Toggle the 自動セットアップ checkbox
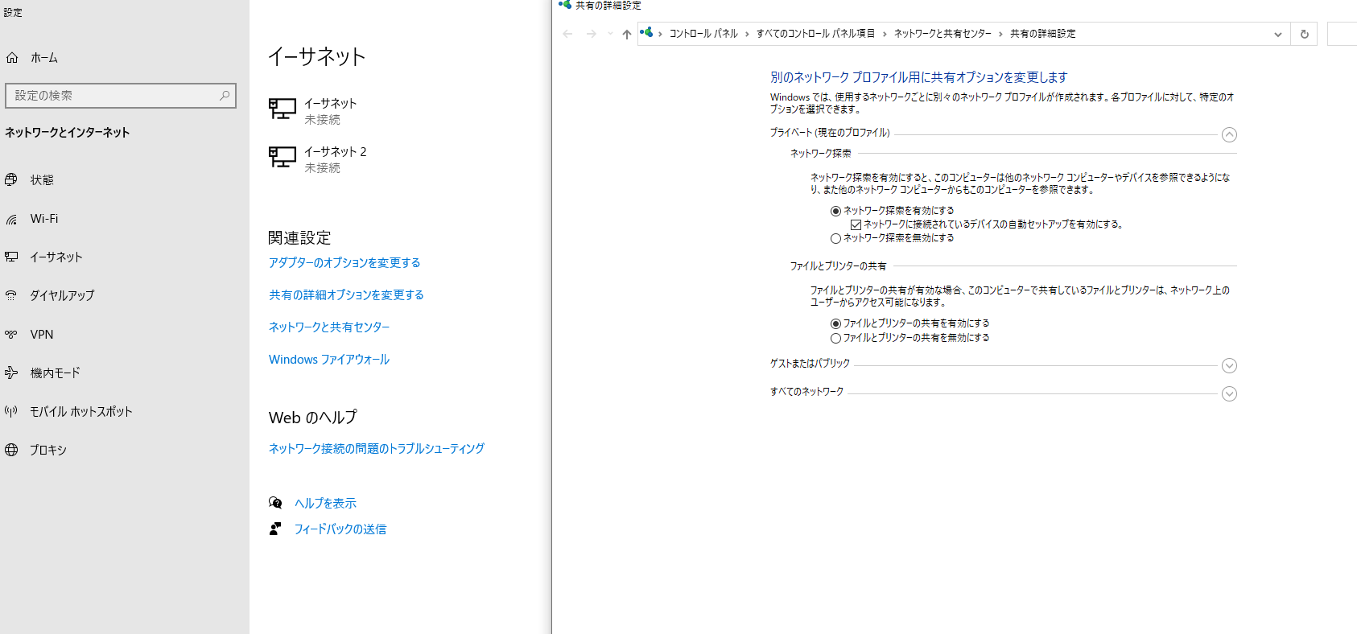 pyautogui.click(x=856, y=224)
